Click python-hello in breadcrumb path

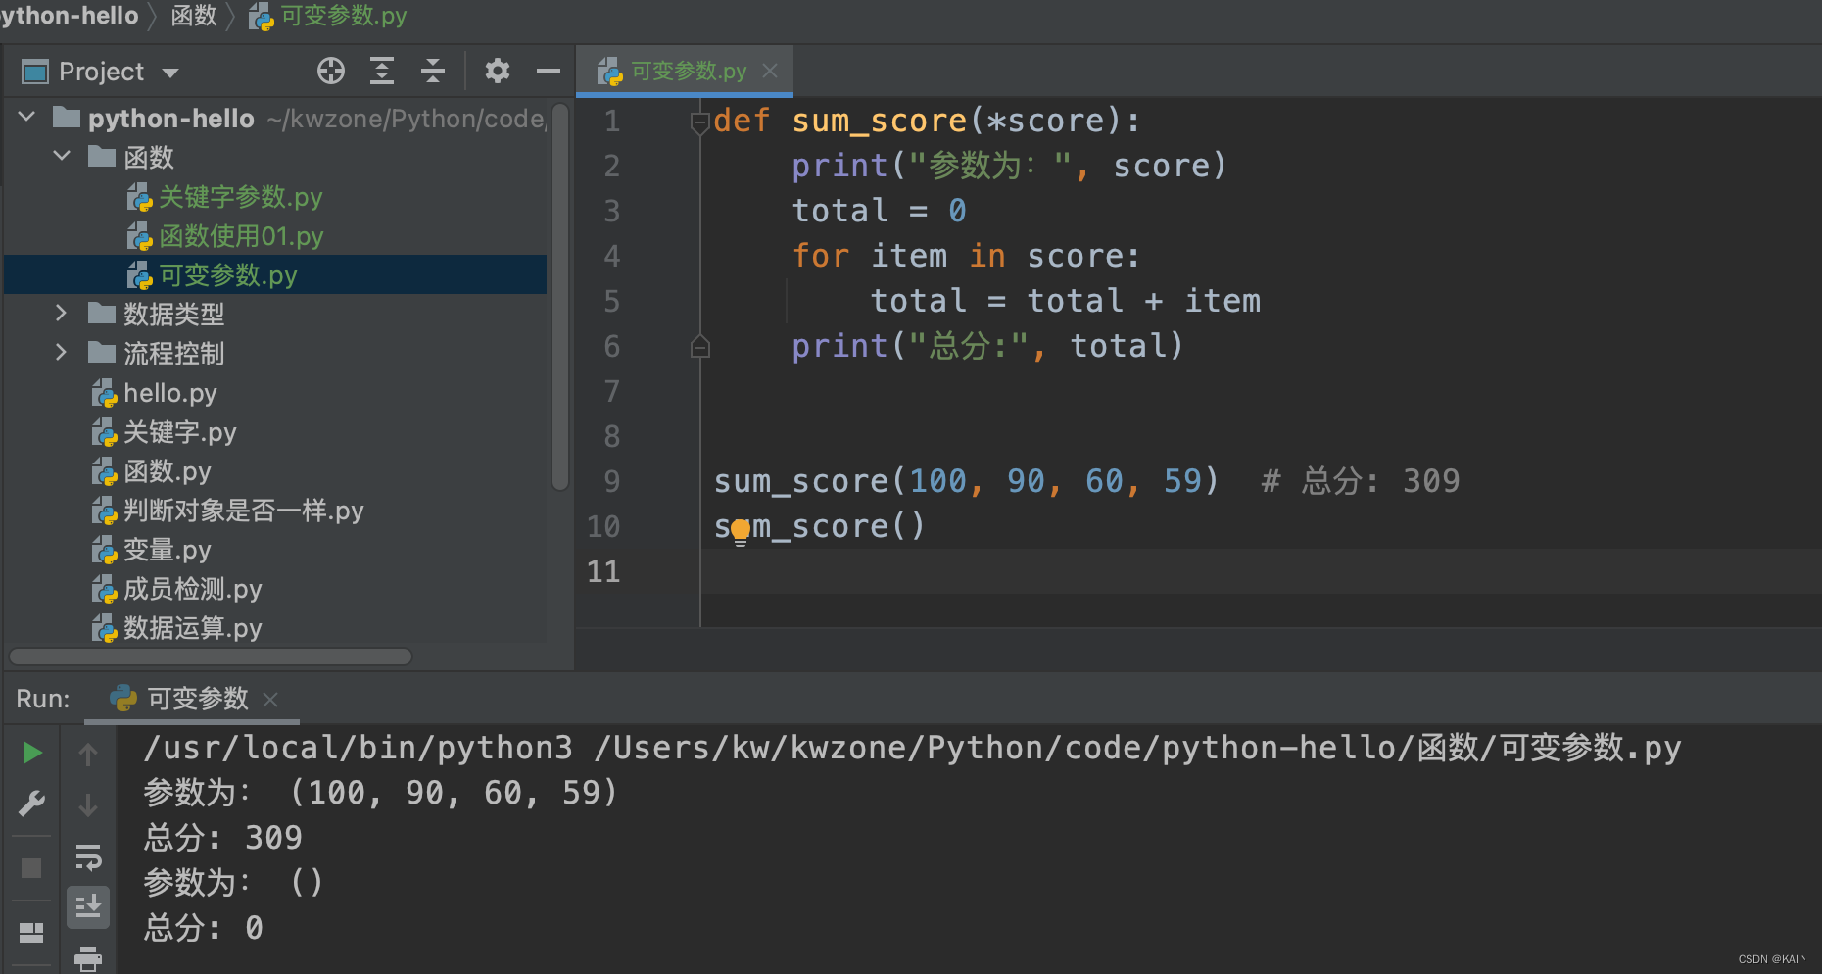(x=69, y=16)
